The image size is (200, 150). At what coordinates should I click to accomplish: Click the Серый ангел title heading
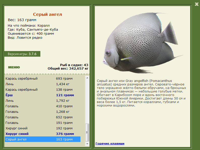(x=47, y=14)
